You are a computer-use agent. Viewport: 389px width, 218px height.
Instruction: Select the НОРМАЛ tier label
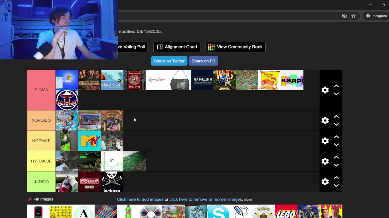click(x=41, y=140)
